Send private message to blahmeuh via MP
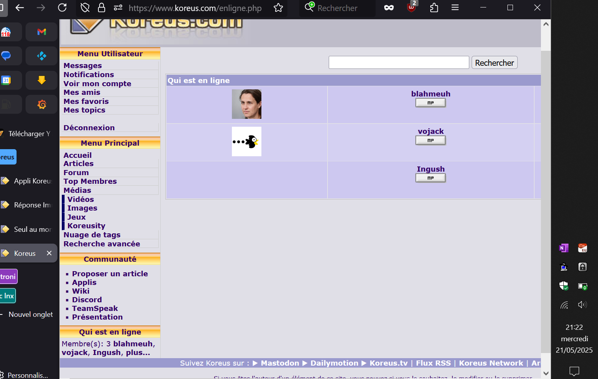 (430, 103)
